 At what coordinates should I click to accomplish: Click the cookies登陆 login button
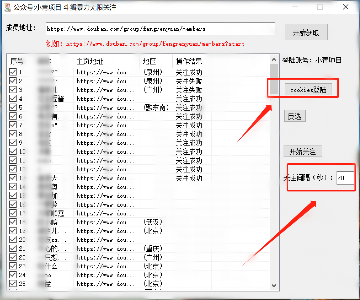[x=308, y=90]
